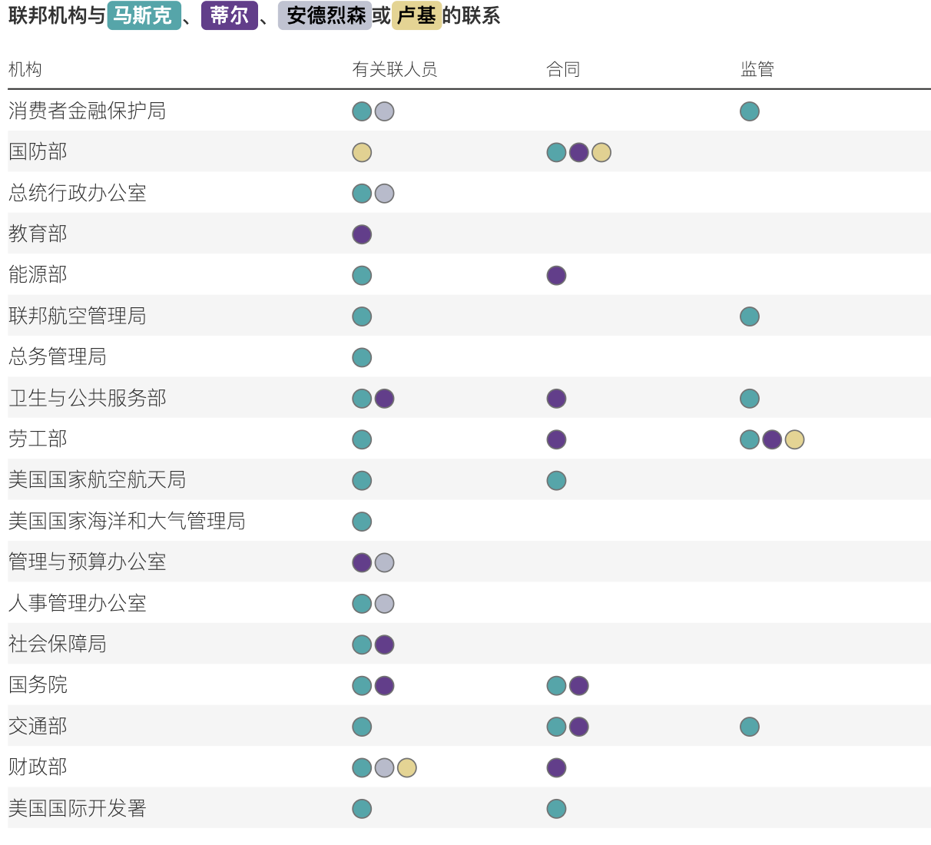Select teal 合同 dot for 美国国际开发署
931x845 pixels.
pyautogui.click(x=556, y=809)
